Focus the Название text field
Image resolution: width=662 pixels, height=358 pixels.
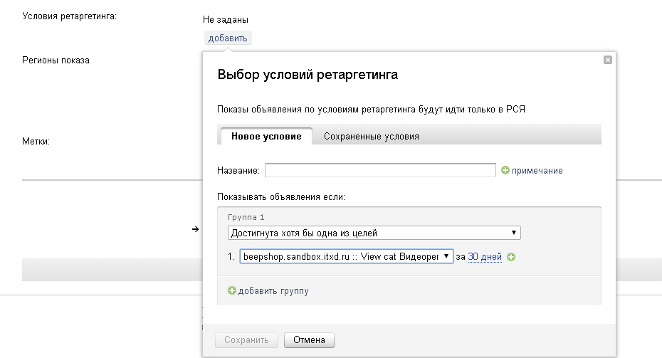[380, 170]
